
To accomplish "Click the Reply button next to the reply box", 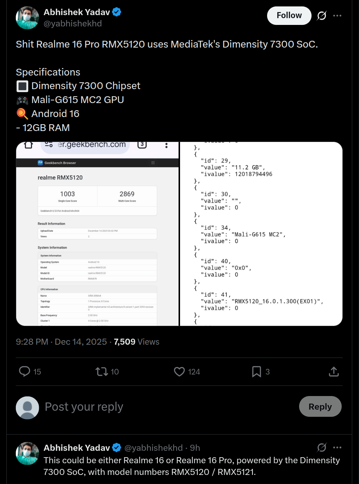I will [x=320, y=407].
